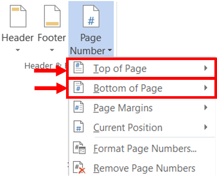This screenshot has width=217, height=176.
Task: Expand the Top of Page submenu arrow
Action: 206,68
